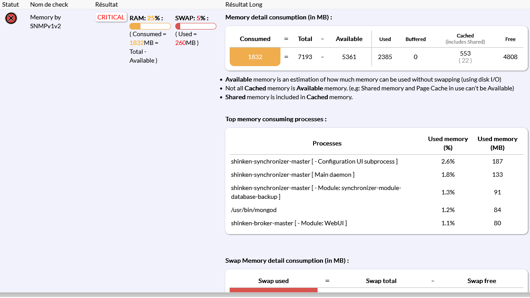Screen dimensions: 530x298
Task: Select the Memory by SNMPv1v2 check name
Action: [x=45, y=21]
